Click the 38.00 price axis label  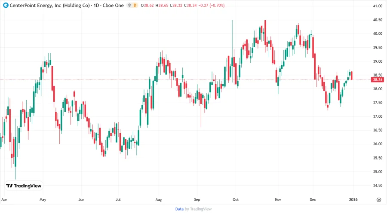tap(378, 89)
